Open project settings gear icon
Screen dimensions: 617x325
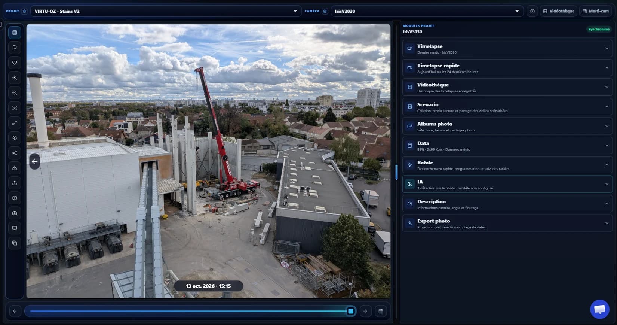click(24, 11)
